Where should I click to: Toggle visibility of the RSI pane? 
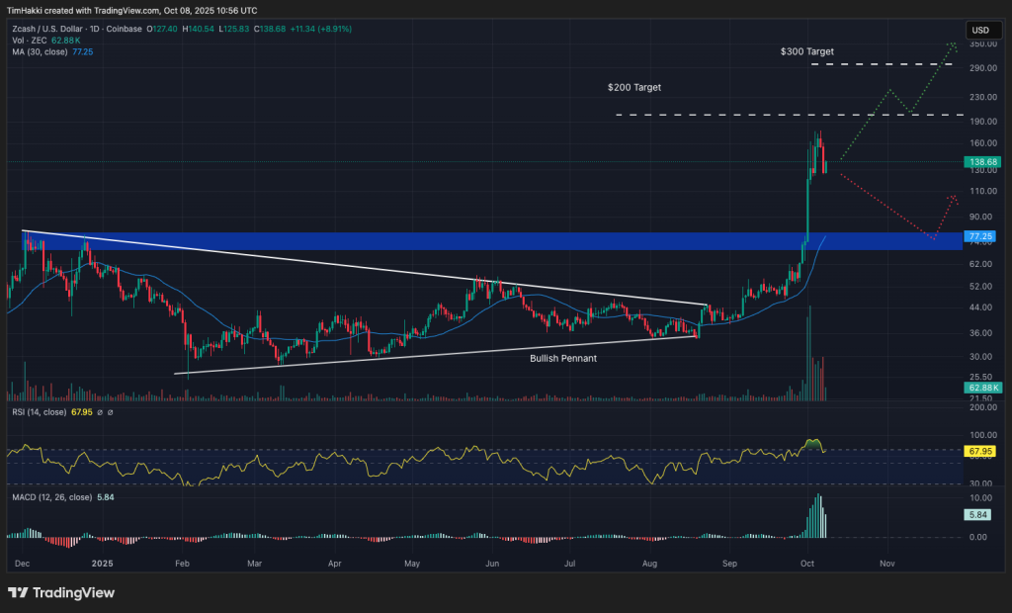coord(40,412)
